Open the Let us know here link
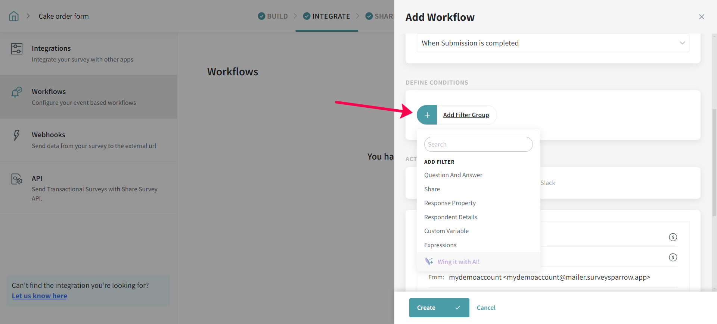This screenshot has width=717, height=324. tap(40, 296)
